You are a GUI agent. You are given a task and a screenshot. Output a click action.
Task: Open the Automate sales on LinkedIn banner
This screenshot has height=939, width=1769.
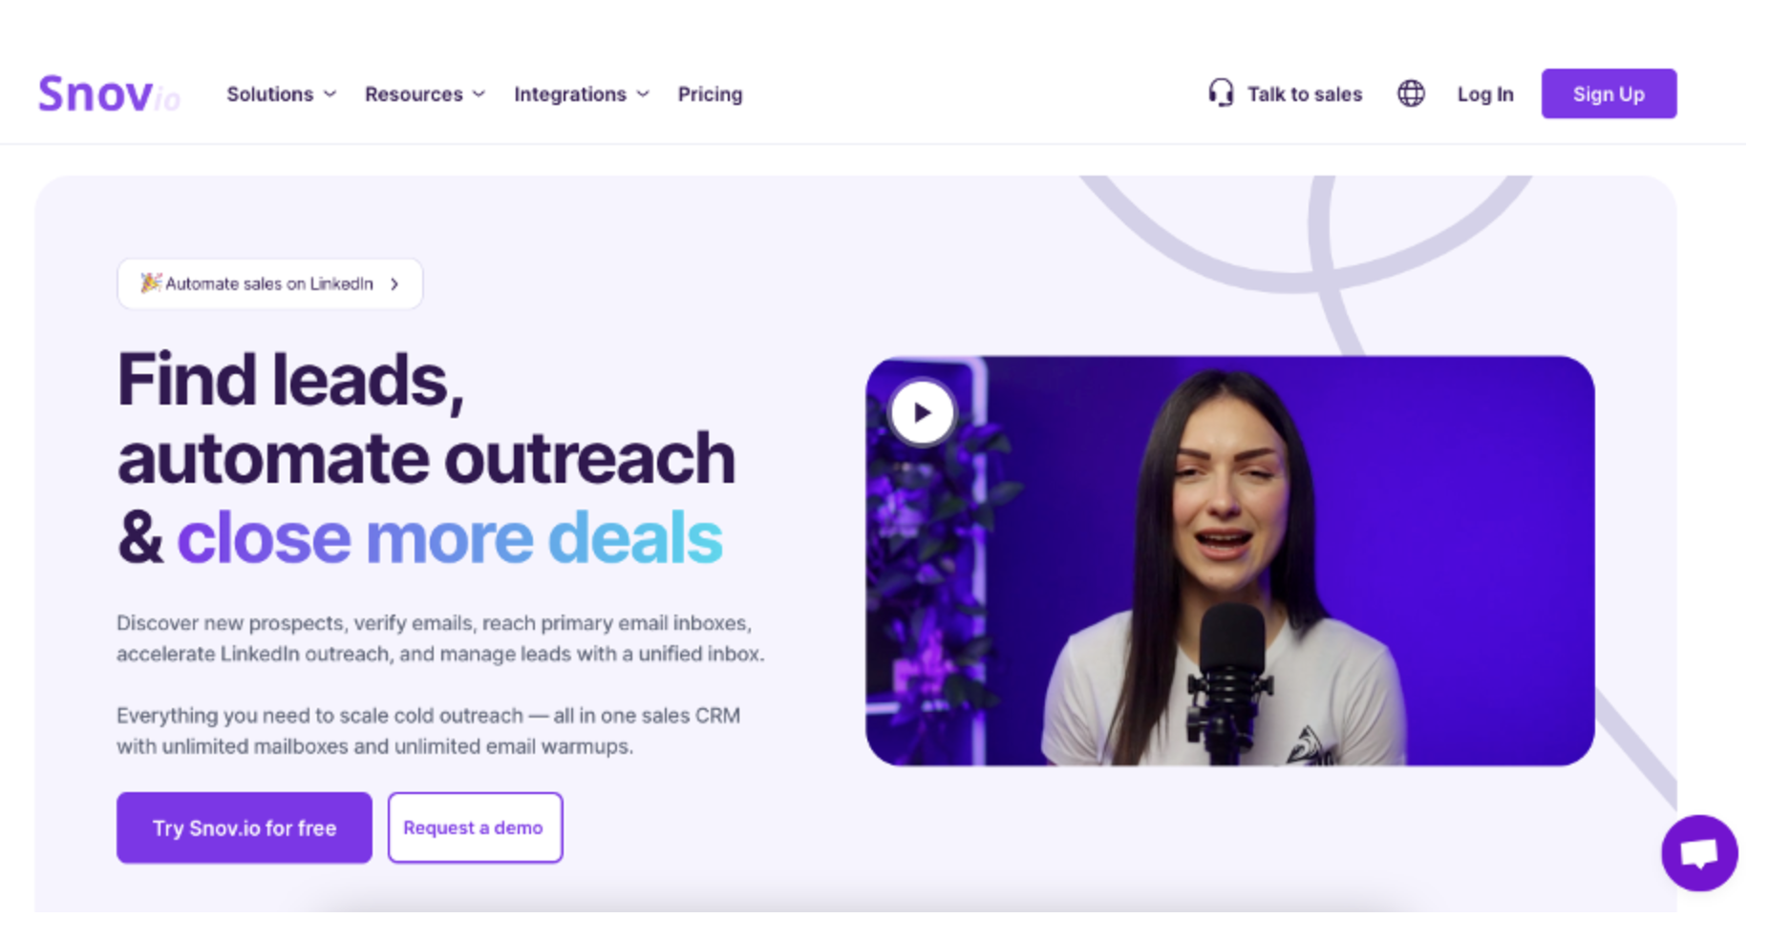(x=269, y=283)
